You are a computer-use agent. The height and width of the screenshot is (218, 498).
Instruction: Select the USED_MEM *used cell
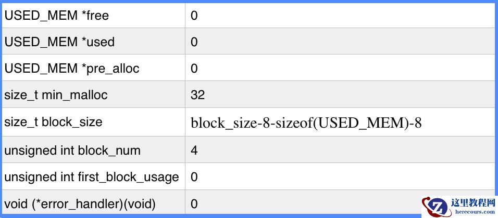tap(59, 42)
